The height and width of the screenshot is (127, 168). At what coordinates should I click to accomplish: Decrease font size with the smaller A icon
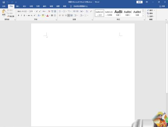coord(40,11)
